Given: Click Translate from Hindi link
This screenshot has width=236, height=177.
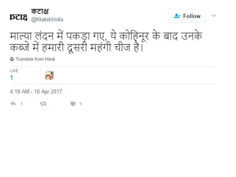Looking at the screenshot, I should (35, 59).
